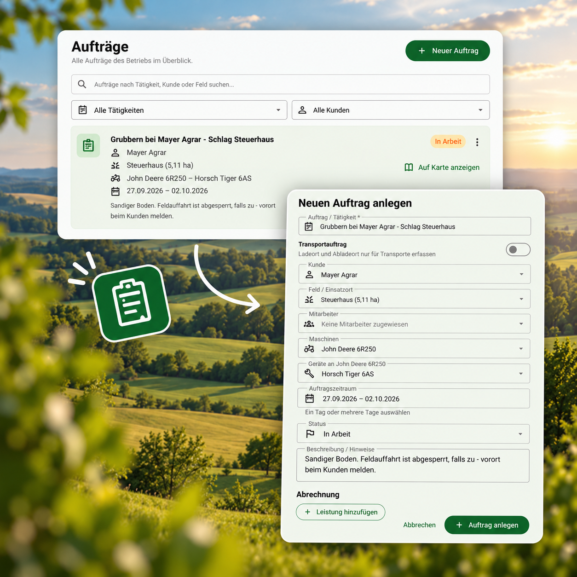577x577 pixels.
Task: Click the search magnifier icon in Aufträge
Action: coord(82,84)
